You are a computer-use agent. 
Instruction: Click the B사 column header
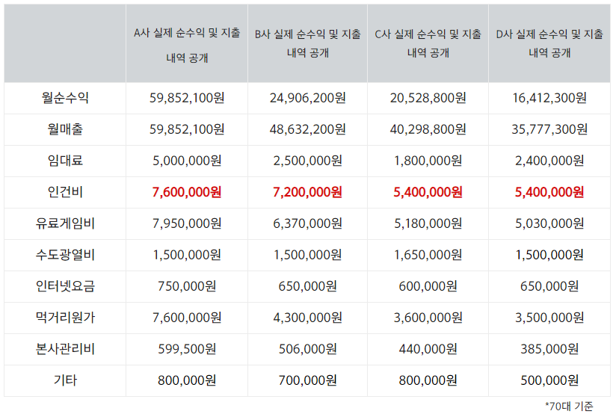(x=307, y=43)
